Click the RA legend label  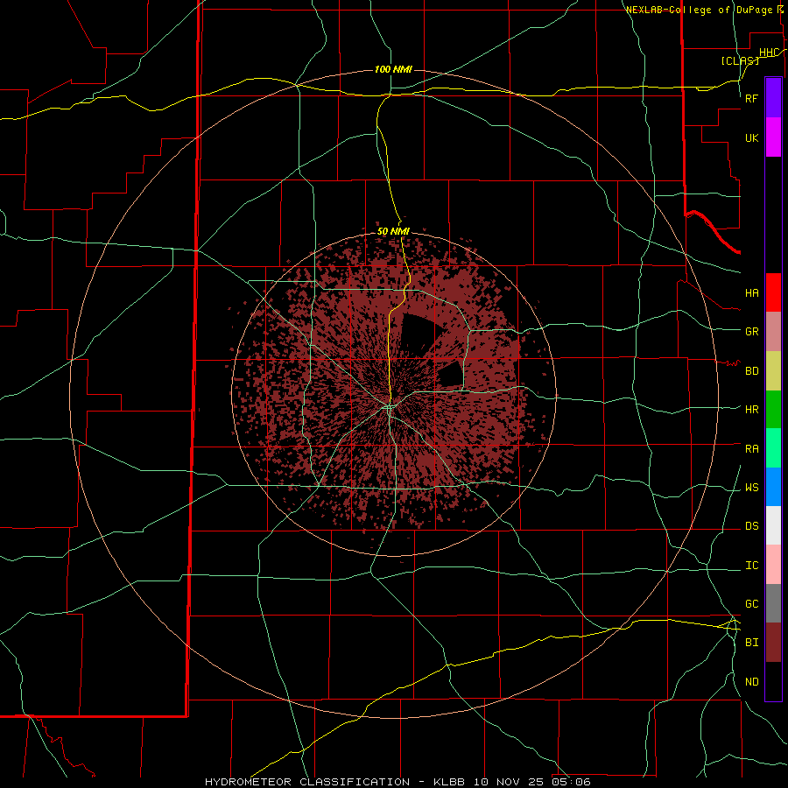tap(752, 449)
